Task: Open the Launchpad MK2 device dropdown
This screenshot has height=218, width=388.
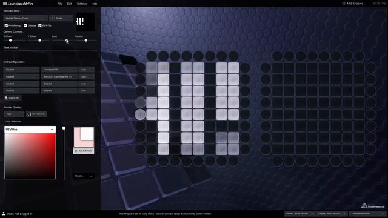Action: tap(59, 70)
